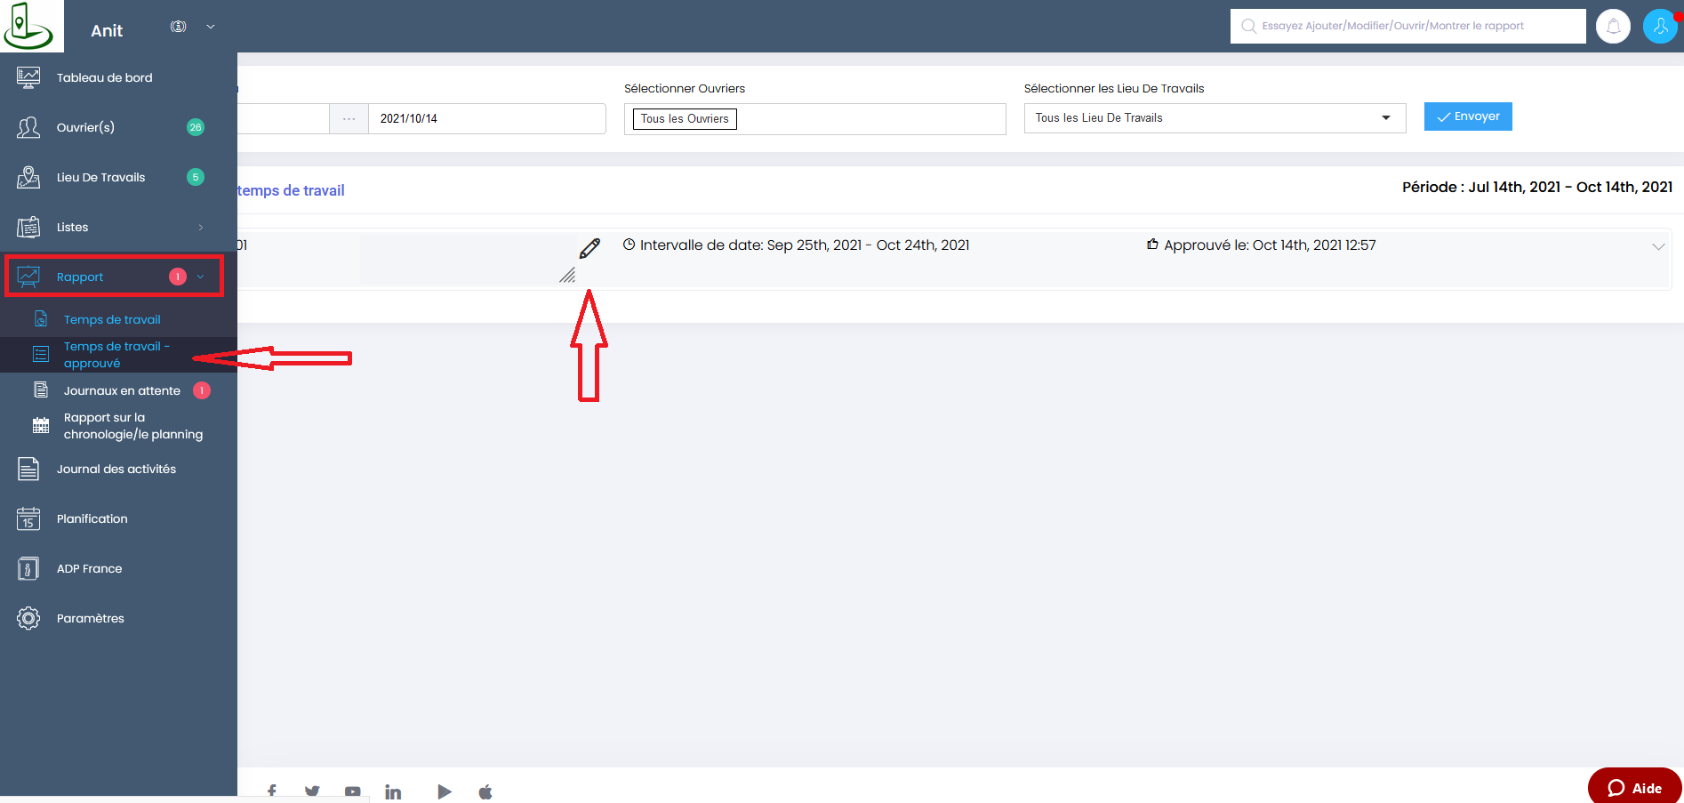Click the pencil edit icon on the report row
Viewport: 1684px width, 803px height.
[589, 248]
